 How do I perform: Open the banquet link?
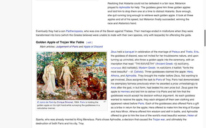click(x=130, y=52)
